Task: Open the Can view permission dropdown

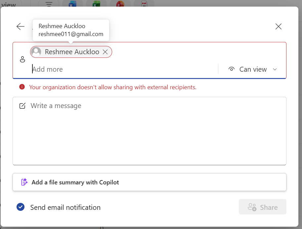Action: [x=253, y=69]
